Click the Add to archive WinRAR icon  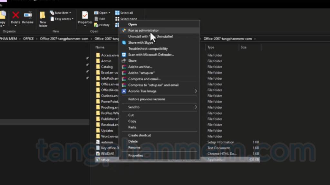tap(124, 67)
